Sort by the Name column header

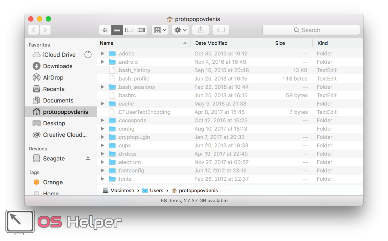click(107, 43)
